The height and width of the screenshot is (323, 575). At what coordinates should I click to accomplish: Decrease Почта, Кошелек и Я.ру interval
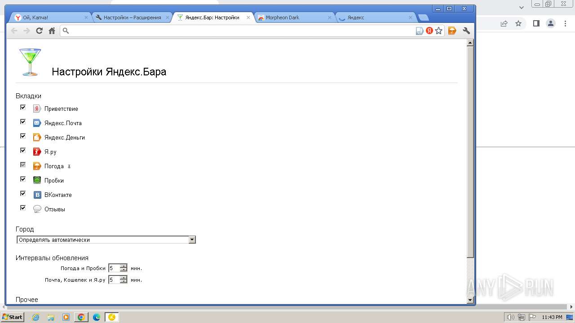124,282
